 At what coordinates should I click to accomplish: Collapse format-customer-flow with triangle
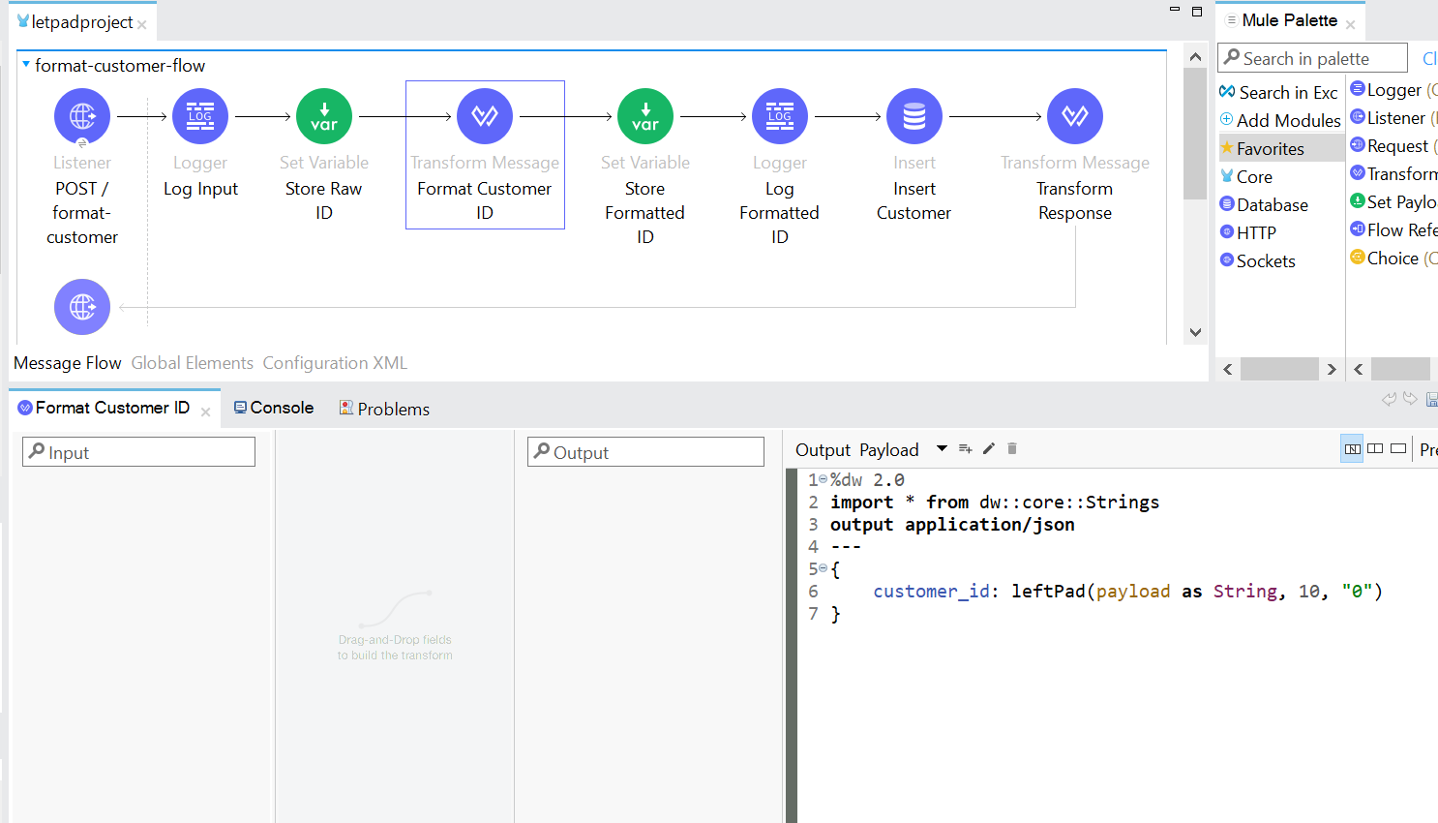pos(26,65)
